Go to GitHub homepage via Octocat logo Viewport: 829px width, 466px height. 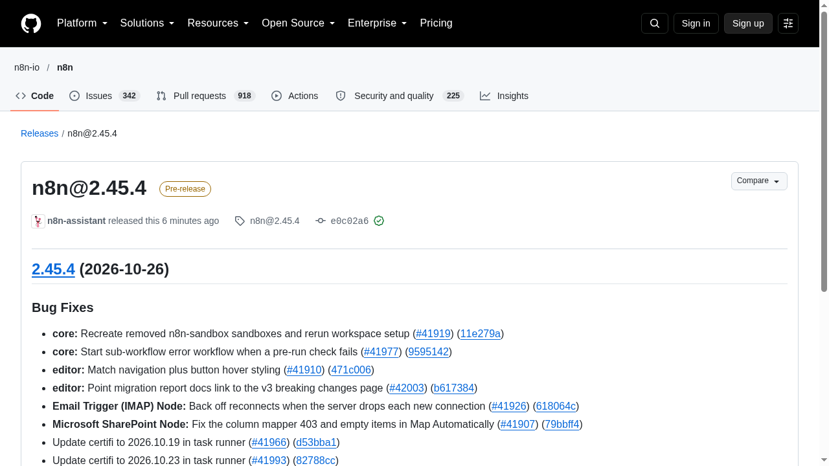pos(31,23)
